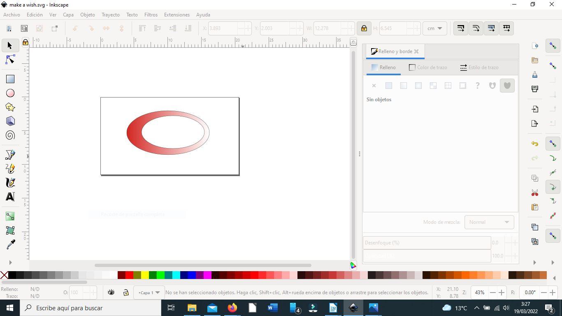Switch to Estilo de trazo tab
562x316 pixels.
tap(479, 67)
